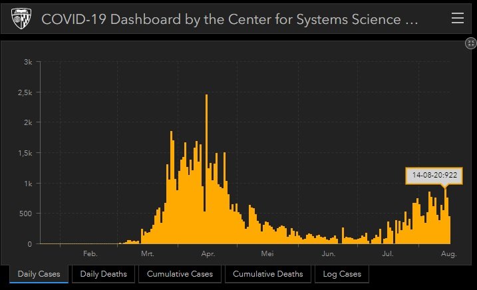
Task: Open the Cumulative Deaths tab
Action: coord(267,274)
